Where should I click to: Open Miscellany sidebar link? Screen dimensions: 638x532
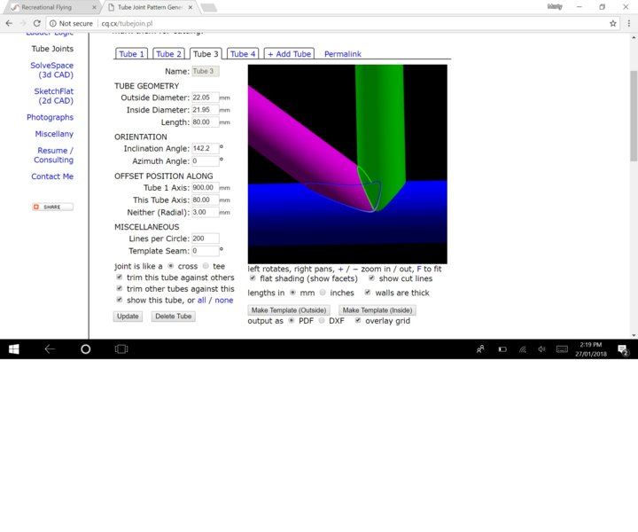click(x=54, y=134)
